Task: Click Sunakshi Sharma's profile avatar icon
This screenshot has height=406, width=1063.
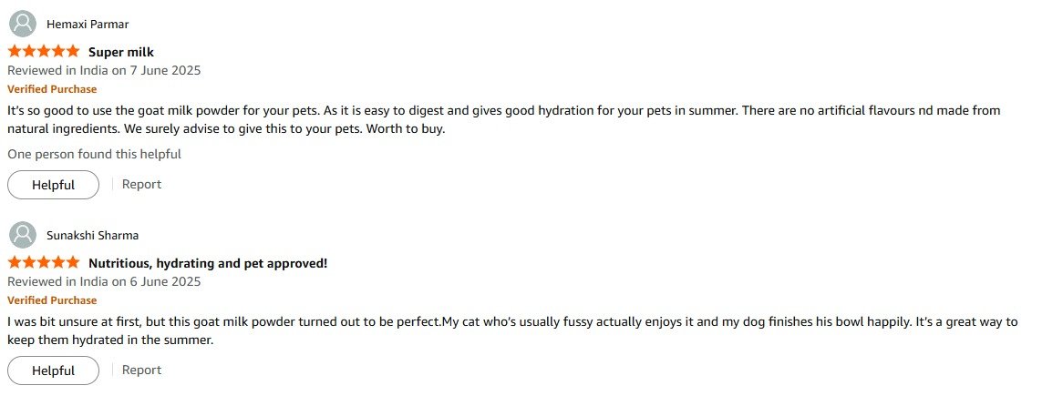Action: 22,235
